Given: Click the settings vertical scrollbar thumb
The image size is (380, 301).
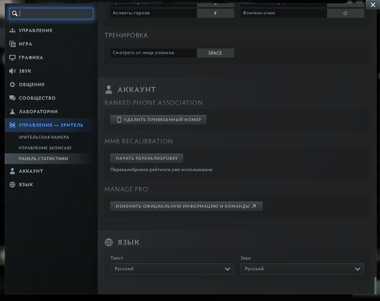Looking at the screenshot, I should click(375, 285).
